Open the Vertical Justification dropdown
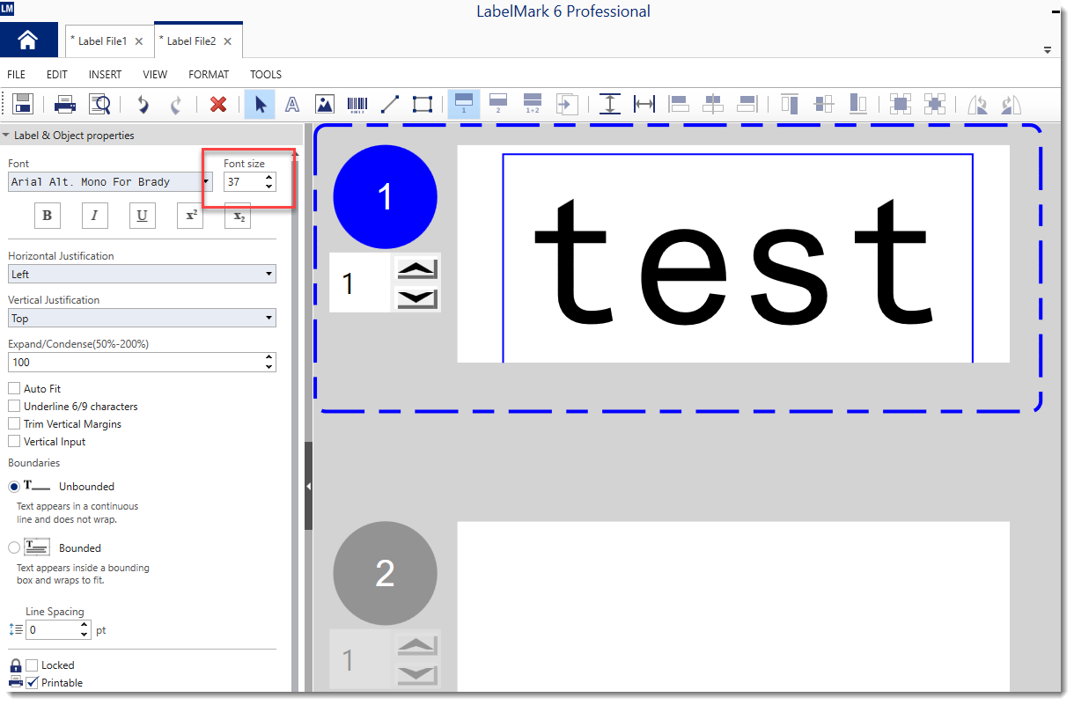 coord(268,318)
